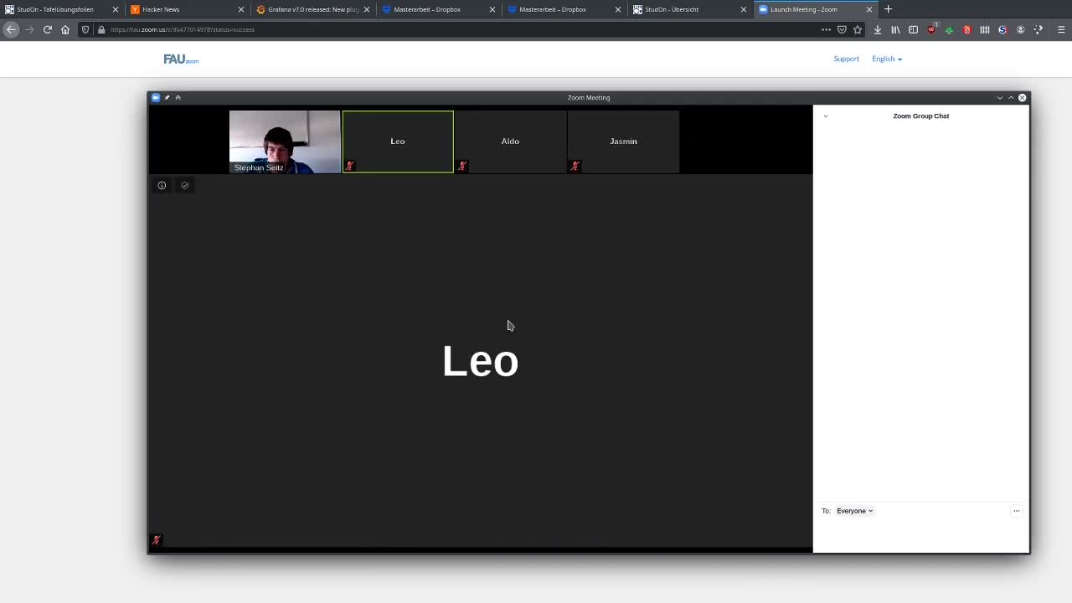Open the 'To: Everyone' recipient dropdown
Viewport: 1072px width, 603px height.
pyautogui.click(x=853, y=511)
